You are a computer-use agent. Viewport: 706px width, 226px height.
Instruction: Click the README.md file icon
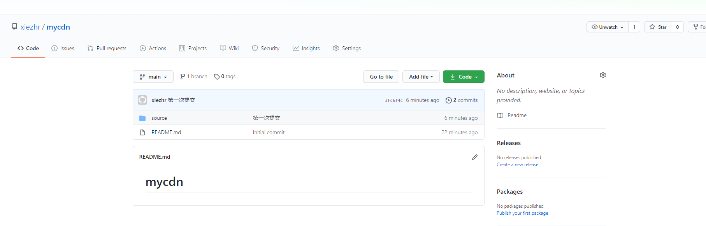pyautogui.click(x=142, y=133)
